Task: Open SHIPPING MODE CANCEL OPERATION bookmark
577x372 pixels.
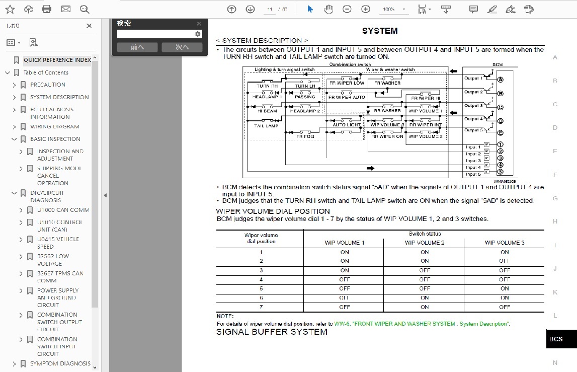Action: click(x=59, y=176)
